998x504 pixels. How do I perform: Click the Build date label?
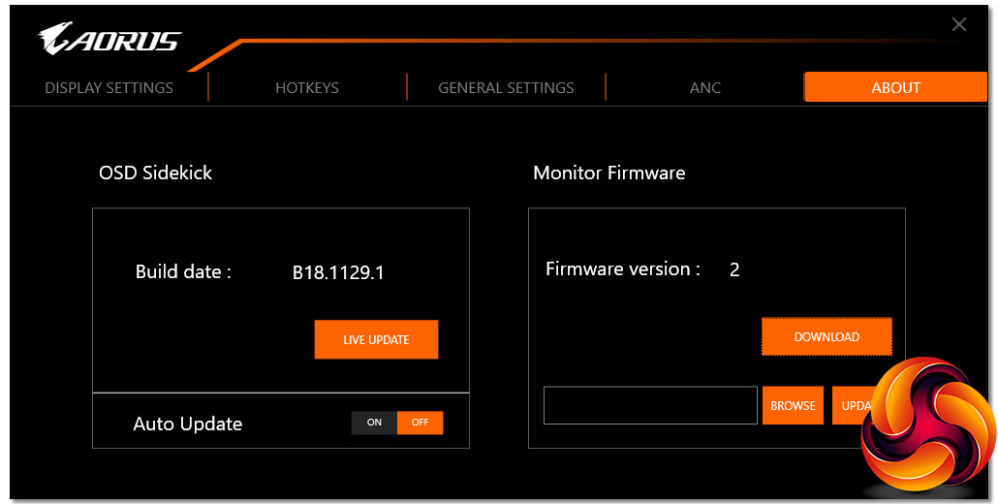click(x=183, y=271)
